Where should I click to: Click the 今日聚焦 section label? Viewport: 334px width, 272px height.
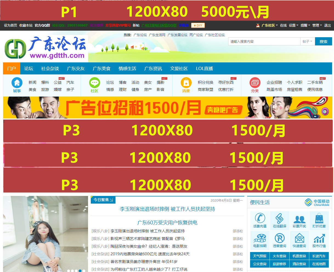coord(103,200)
